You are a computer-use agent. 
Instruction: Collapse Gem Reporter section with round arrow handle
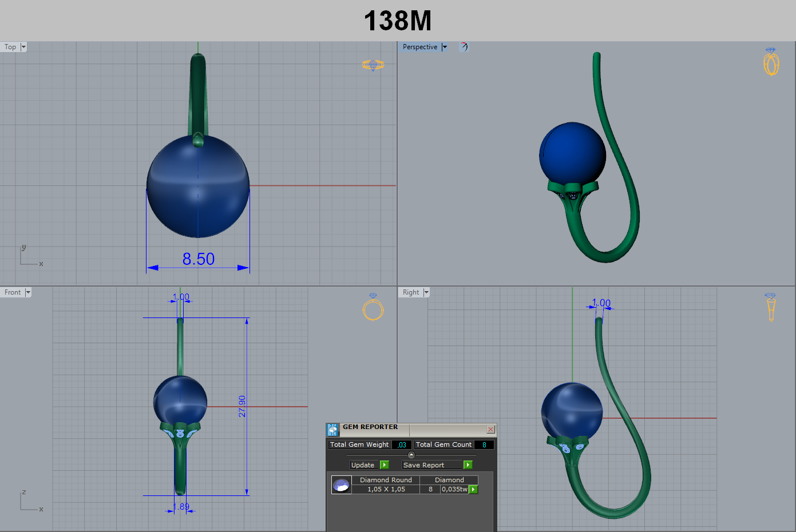coord(411,455)
